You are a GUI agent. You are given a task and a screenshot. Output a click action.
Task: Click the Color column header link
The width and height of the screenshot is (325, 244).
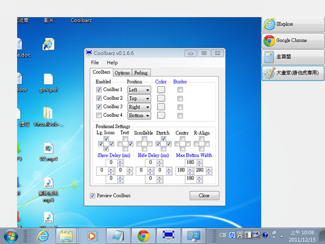(x=161, y=81)
